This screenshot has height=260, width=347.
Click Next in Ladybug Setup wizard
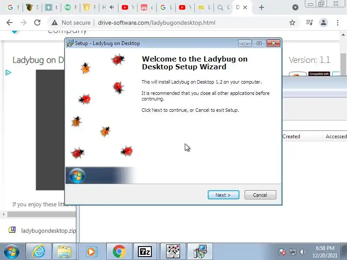pos(223,195)
